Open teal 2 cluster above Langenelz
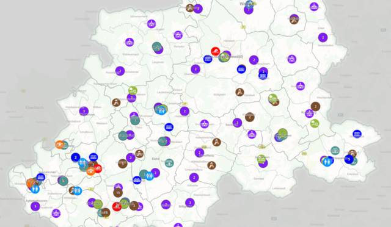 [x=156, y=46]
